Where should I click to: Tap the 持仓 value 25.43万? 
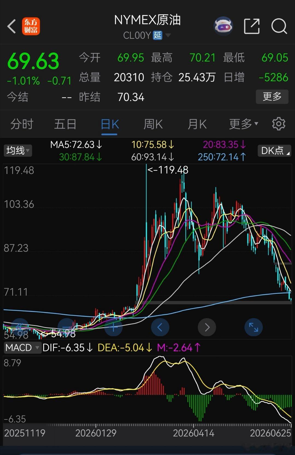197,78
